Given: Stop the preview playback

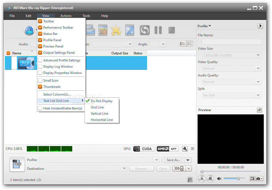Looking at the screenshot, I should [210, 179].
